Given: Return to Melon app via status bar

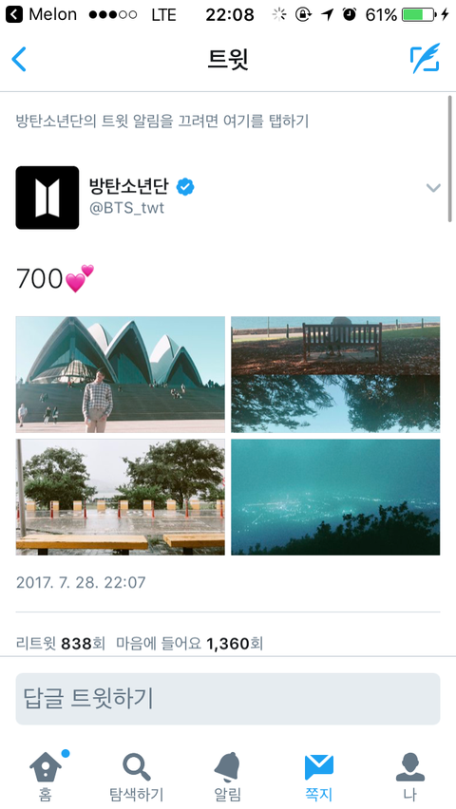Looking at the screenshot, I should click(40, 14).
